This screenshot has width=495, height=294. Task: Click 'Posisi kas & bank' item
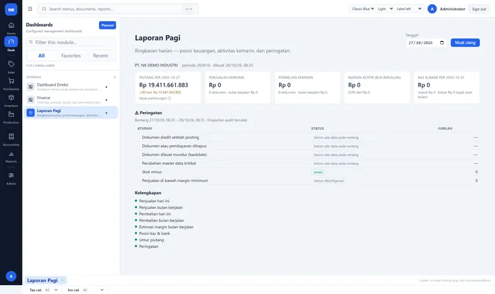click(155, 234)
